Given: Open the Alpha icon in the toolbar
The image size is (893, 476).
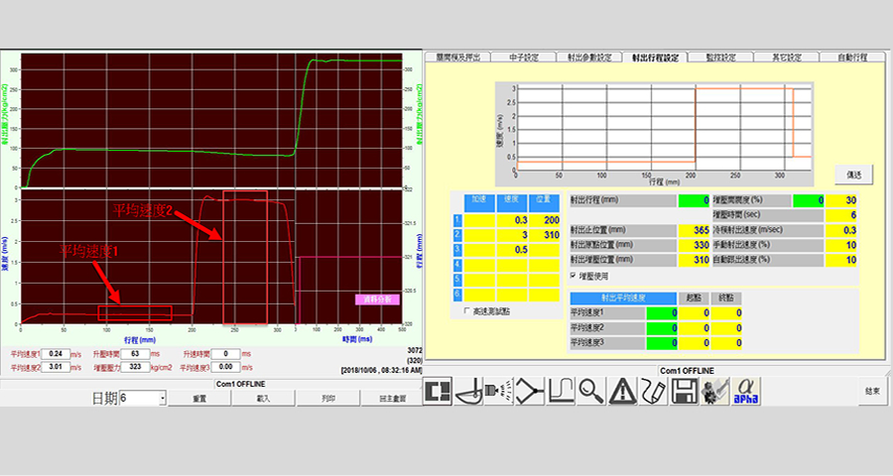Looking at the screenshot, I should click(745, 392).
